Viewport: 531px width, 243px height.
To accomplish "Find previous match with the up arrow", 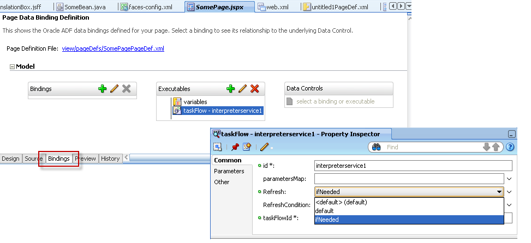I will [496, 147].
